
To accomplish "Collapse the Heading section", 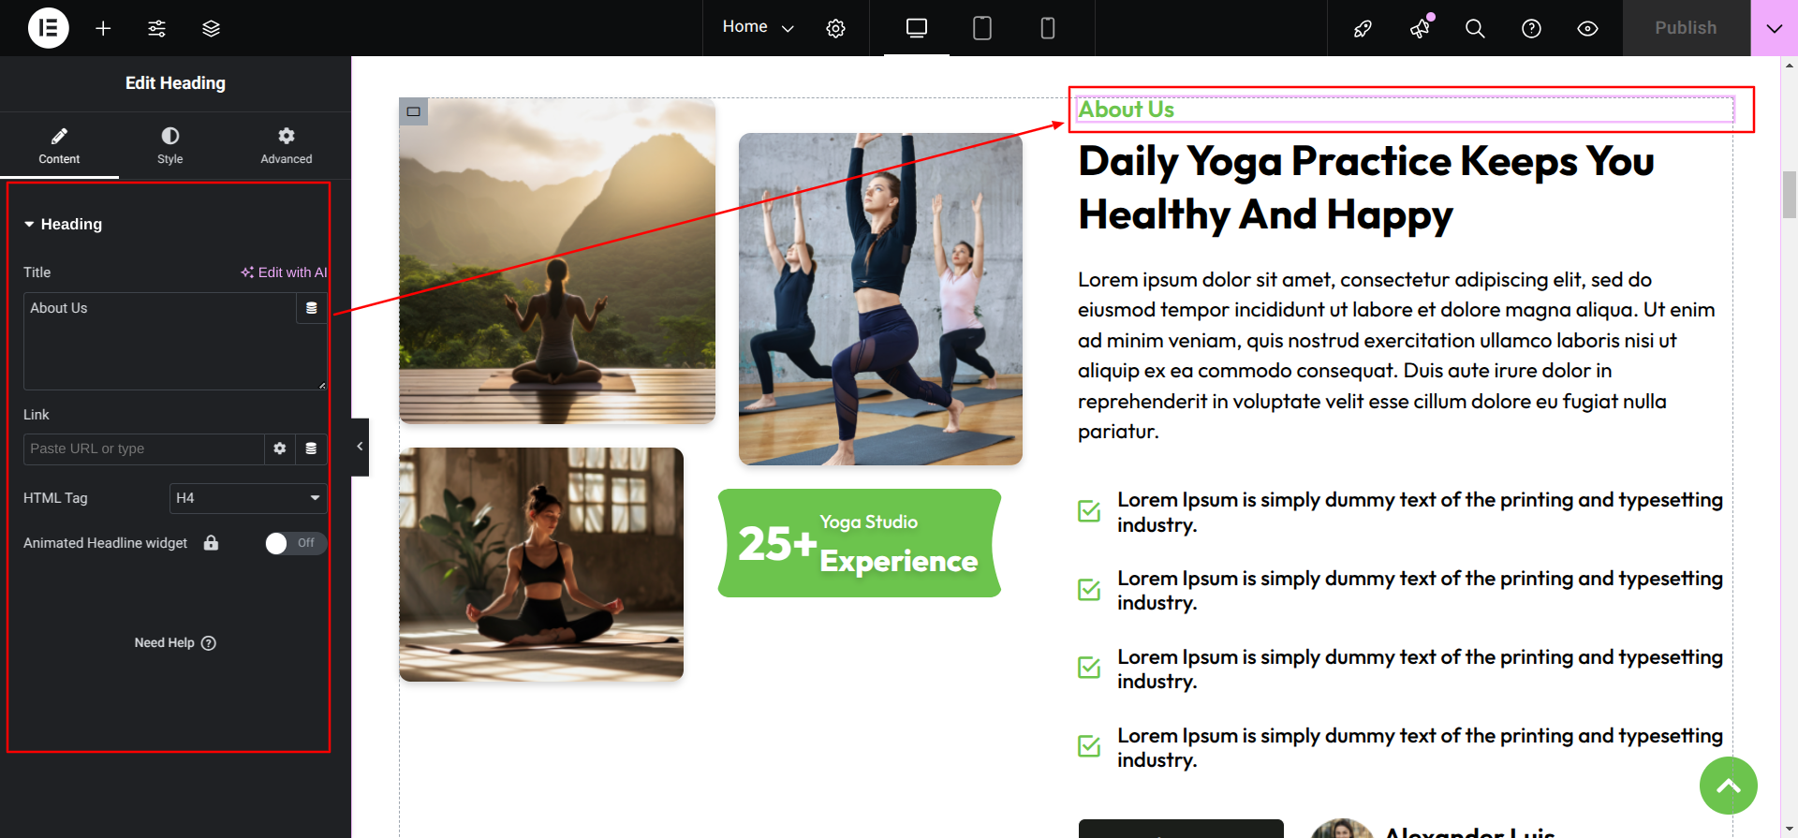I will click(x=63, y=224).
